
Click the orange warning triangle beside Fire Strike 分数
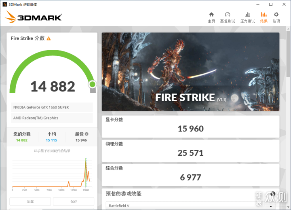48,38
